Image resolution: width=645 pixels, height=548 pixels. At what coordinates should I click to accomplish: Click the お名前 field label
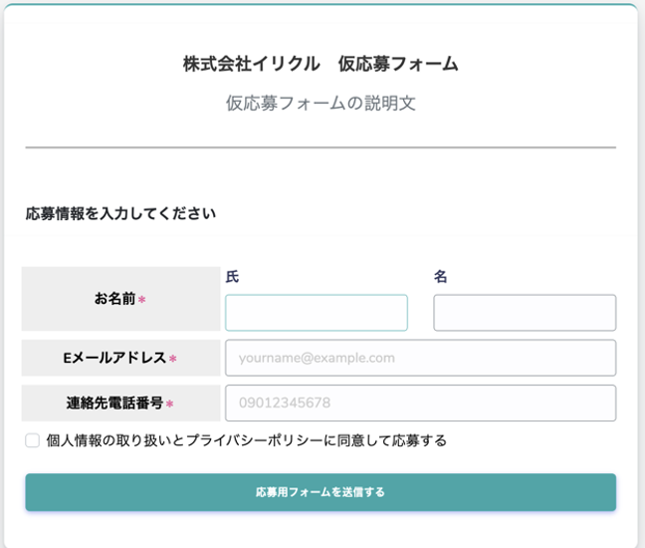coord(114,299)
